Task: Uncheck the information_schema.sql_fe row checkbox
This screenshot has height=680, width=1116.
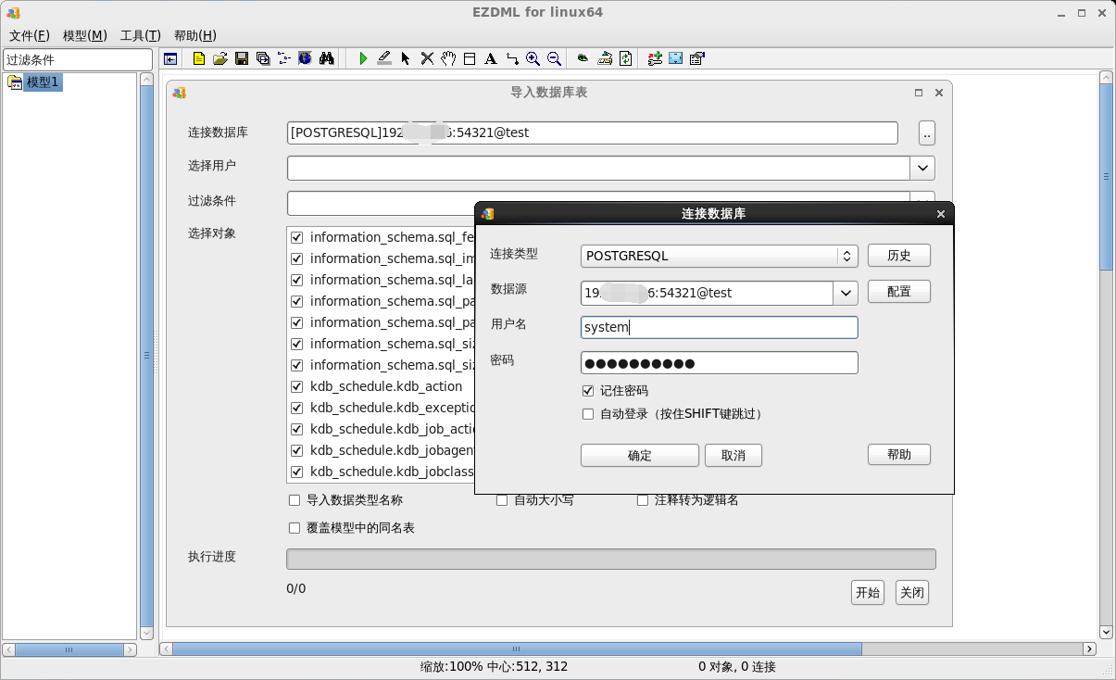Action: click(x=297, y=237)
